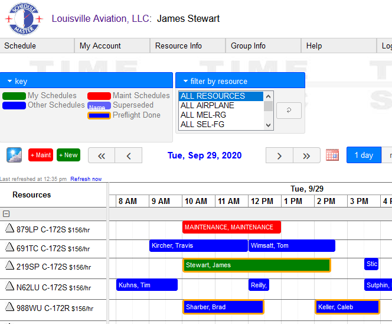
Task: Select resource 219SP C-172S
Action: pos(54,267)
